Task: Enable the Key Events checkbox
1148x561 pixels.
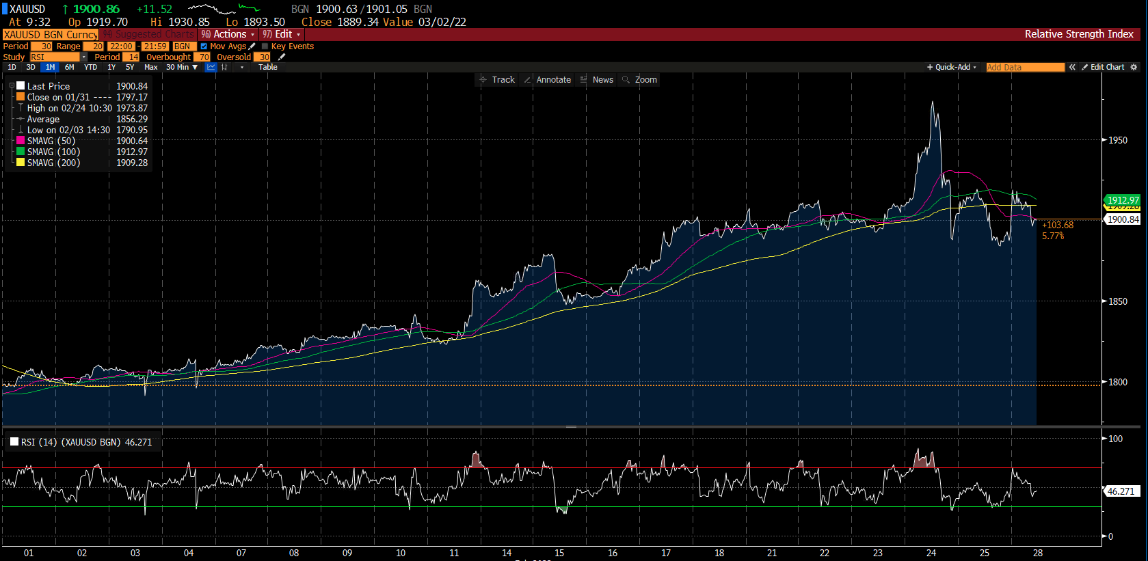Action: pos(265,46)
